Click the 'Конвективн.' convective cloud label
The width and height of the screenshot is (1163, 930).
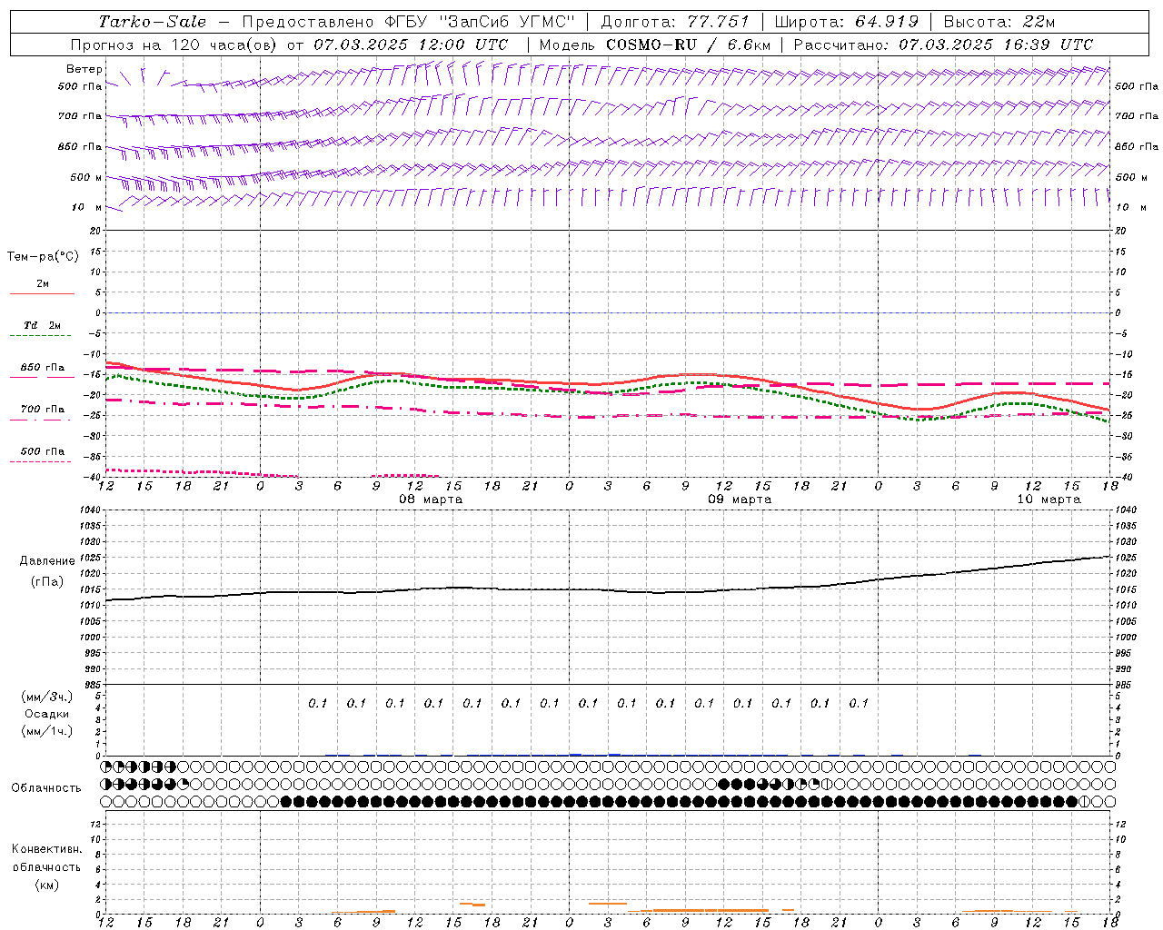[x=46, y=849]
